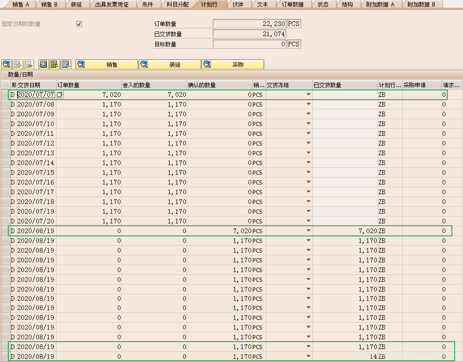Select row selector for 2020/07/10
The image size is (463, 362).
(x=6, y=124)
